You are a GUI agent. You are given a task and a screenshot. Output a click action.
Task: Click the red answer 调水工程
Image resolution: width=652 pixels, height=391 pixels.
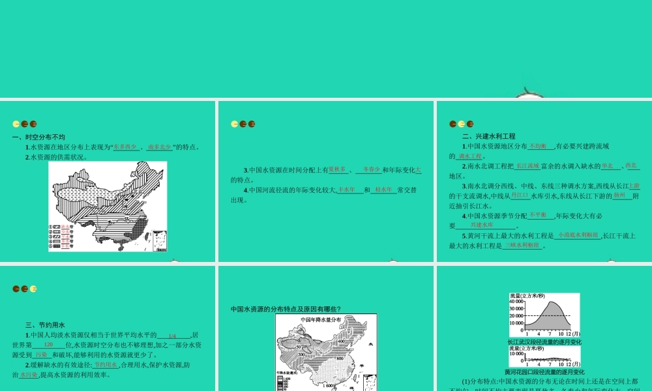(x=470, y=156)
